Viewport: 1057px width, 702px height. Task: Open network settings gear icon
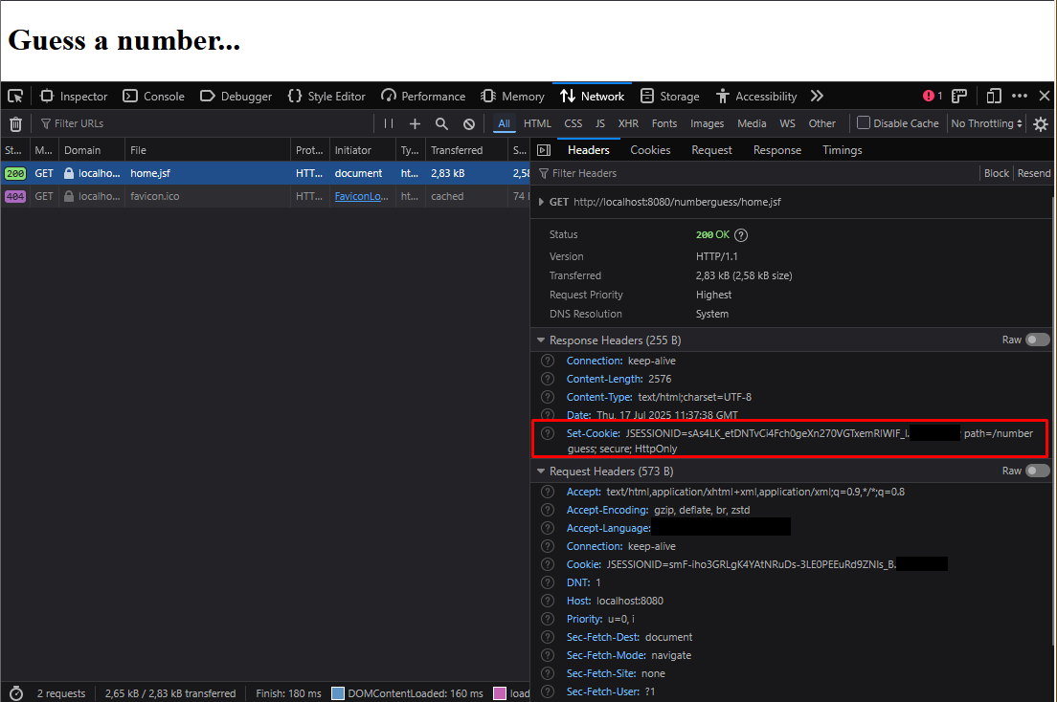[x=1041, y=123]
